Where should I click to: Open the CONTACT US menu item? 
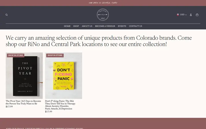pos(135,26)
